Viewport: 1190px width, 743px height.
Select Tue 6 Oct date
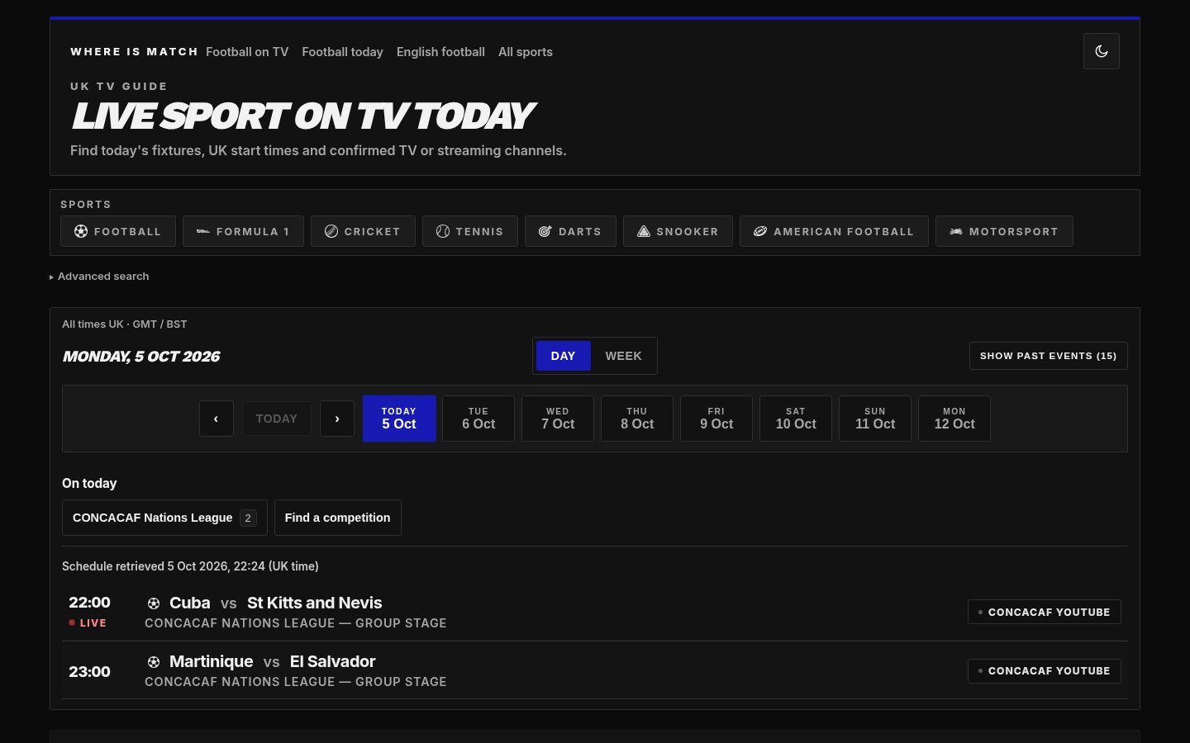[x=478, y=419]
